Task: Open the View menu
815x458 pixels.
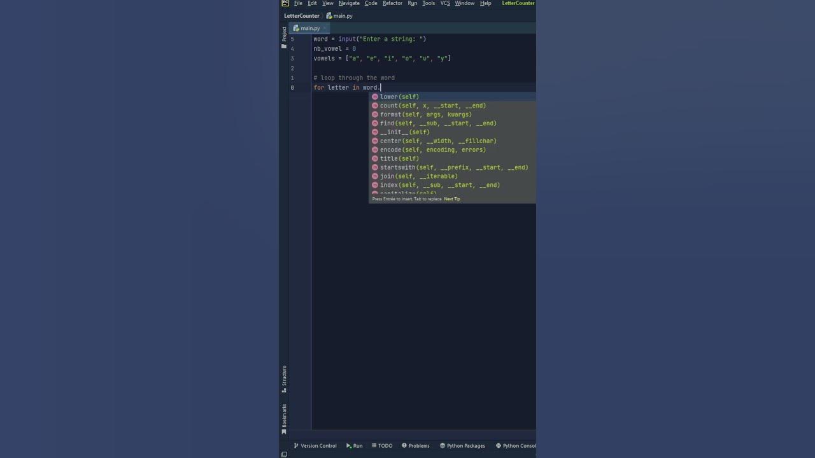Action: [x=328, y=3]
